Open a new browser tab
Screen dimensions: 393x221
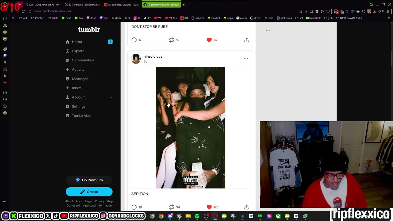point(184,5)
